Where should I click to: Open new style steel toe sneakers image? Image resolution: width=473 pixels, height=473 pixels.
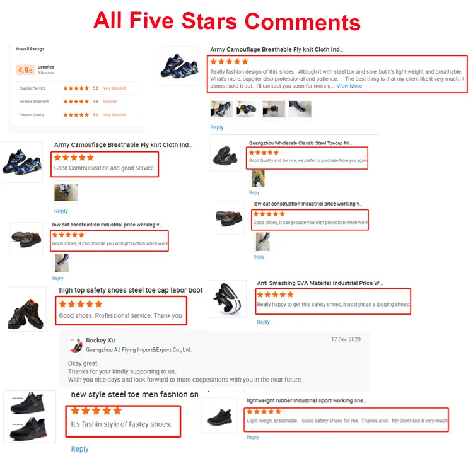(x=30, y=417)
